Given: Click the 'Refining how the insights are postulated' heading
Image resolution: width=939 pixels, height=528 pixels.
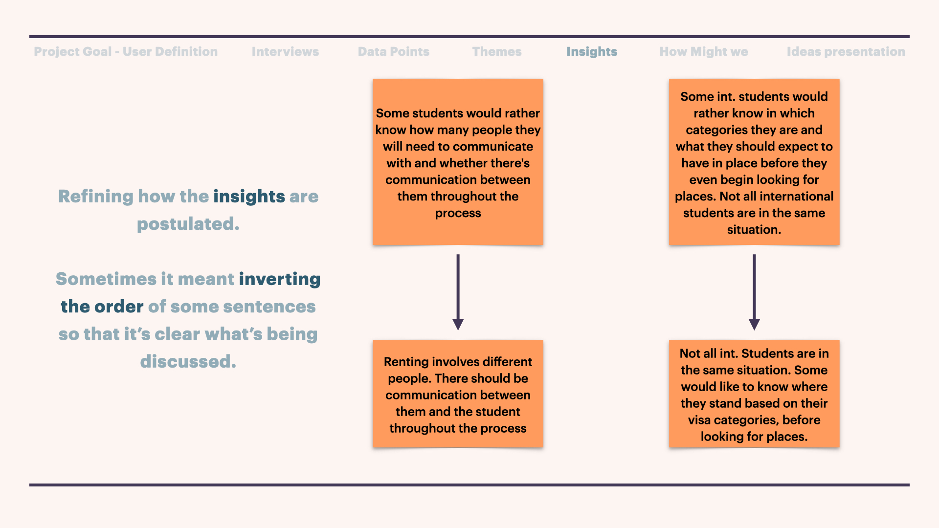Looking at the screenshot, I should click(188, 210).
